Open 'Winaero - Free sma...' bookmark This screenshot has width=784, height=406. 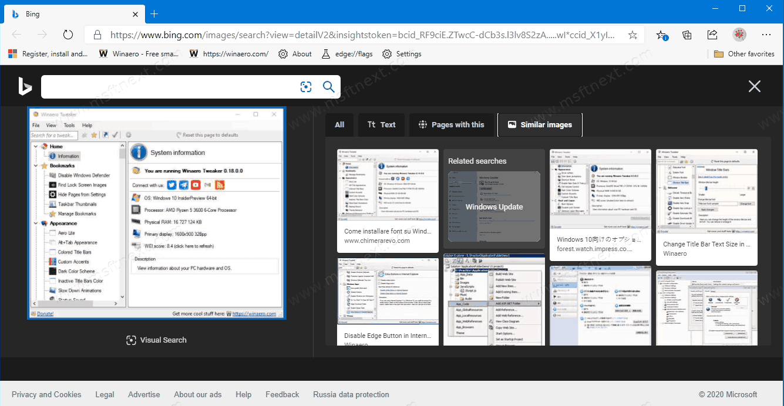139,54
